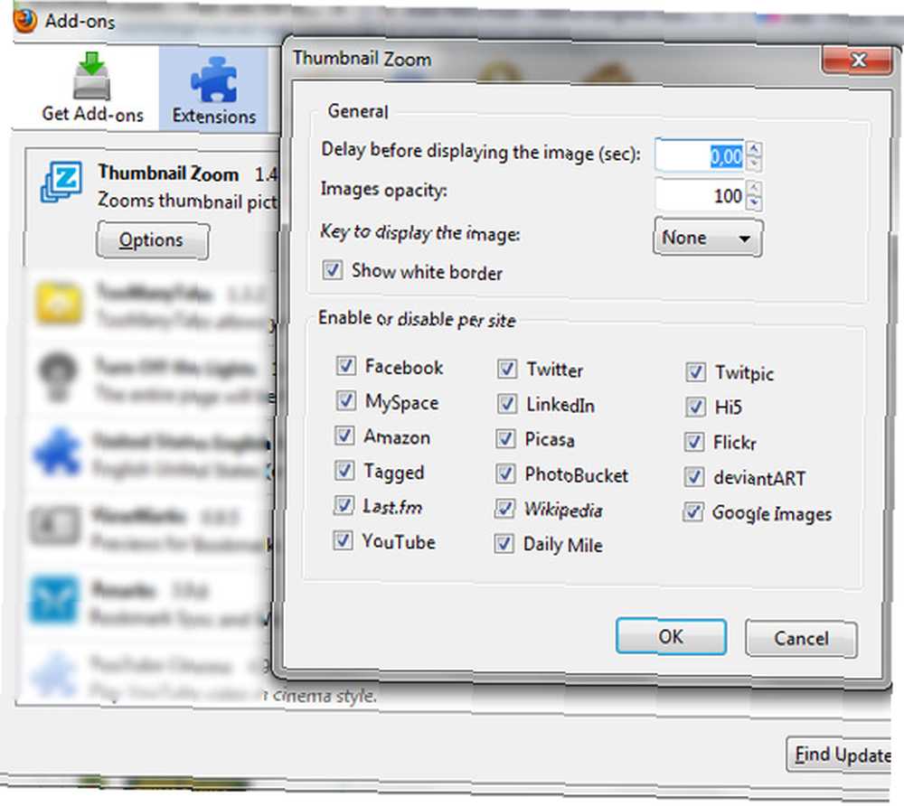This screenshot has height=806, width=904.
Task: Disable zoom for Facebook
Action: point(345,365)
